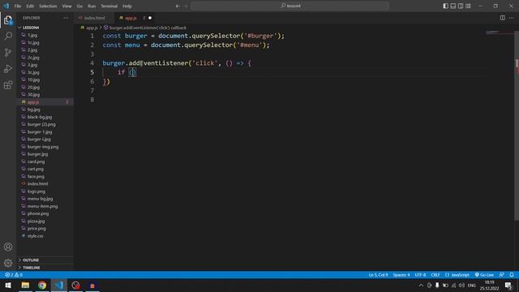519x292 pixels.
Task: Open the Explorer view in activity bar
Action: [8, 20]
